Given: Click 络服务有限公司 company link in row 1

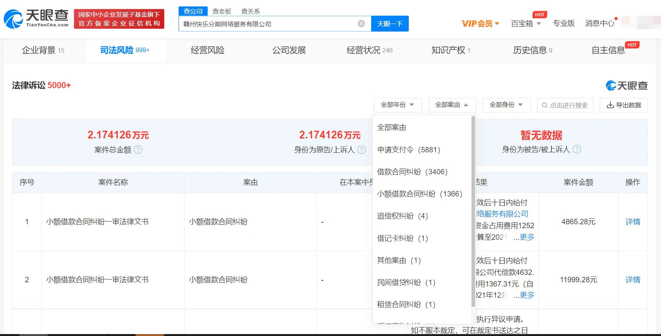Looking at the screenshot, I should [503, 214].
